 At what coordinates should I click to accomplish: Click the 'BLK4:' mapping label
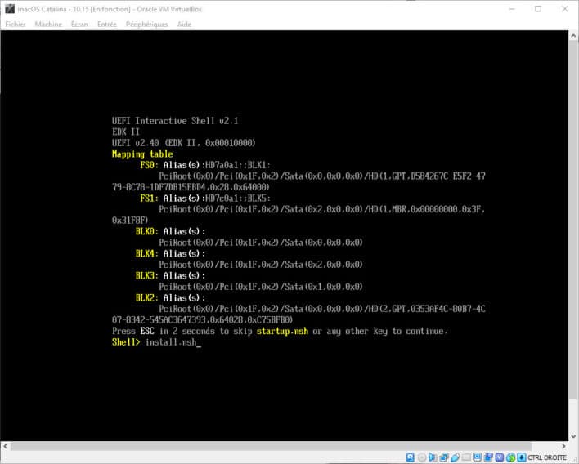pyautogui.click(x=147, y=254)
